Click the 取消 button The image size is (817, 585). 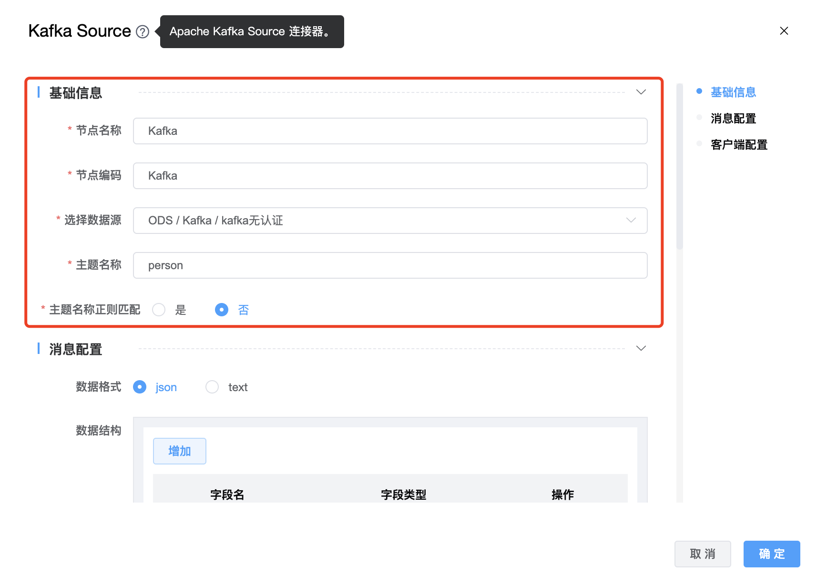point(702,554)
